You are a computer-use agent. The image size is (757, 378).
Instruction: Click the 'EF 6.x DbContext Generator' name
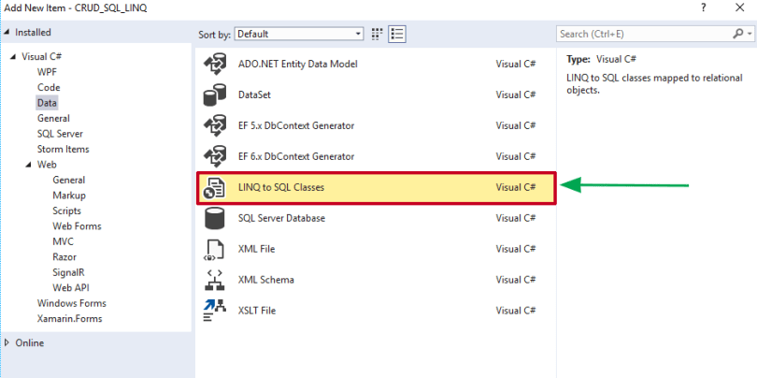(x=296, y=156)
